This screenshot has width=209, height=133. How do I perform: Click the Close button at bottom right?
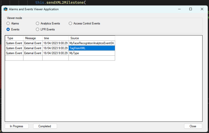193,126
